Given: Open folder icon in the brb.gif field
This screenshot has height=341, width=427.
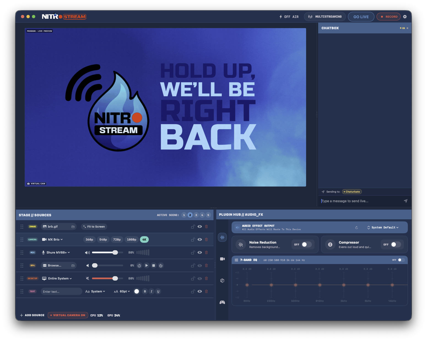Looking at the screenshot, I should click(73, 227).
